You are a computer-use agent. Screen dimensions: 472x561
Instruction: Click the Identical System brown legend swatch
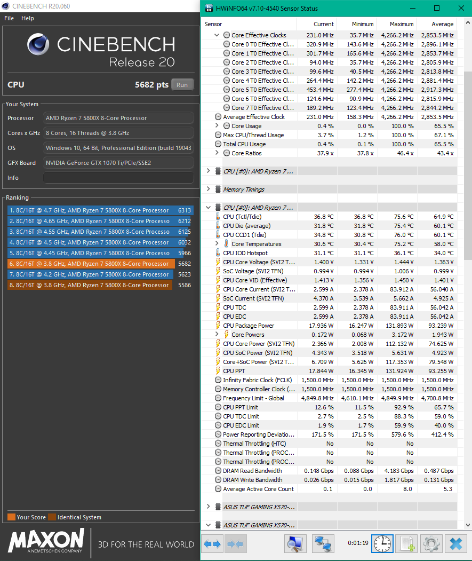(x=52, y=517)
